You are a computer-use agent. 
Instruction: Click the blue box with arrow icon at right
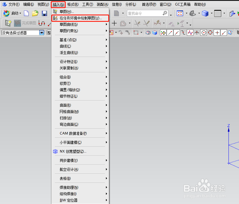pyautogui.click(x=232, y=13)
